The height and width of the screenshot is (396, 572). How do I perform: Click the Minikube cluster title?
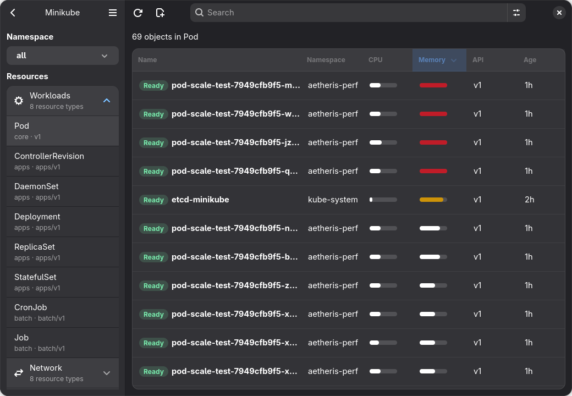click(62, 13)
